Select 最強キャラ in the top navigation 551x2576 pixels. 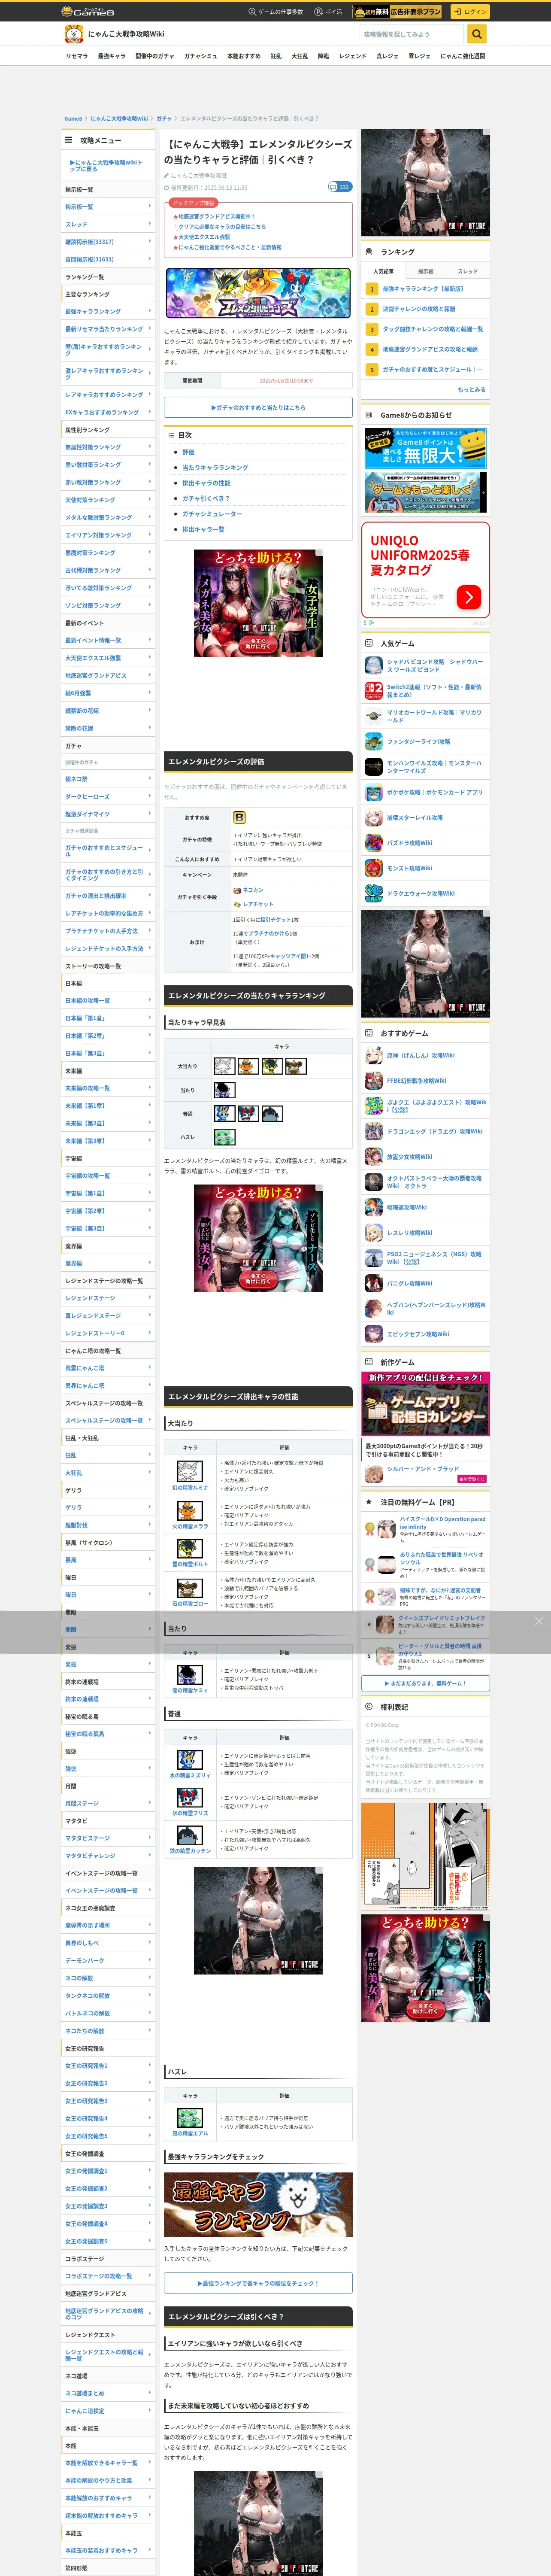(x=111, y=56)
